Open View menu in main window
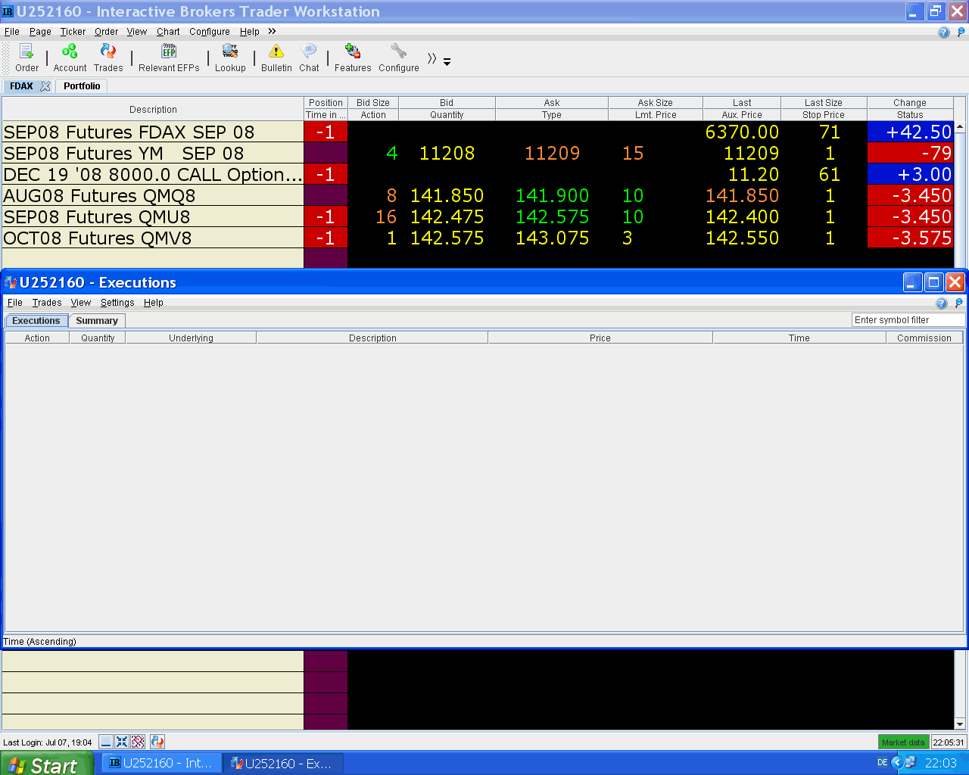The width and height of the screenshot is (969, 775). (x=136, y=32)
